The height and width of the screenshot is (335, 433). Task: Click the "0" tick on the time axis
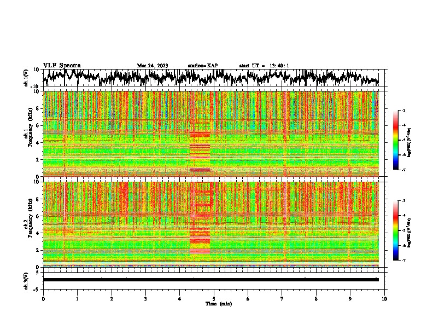pos(43,299)
